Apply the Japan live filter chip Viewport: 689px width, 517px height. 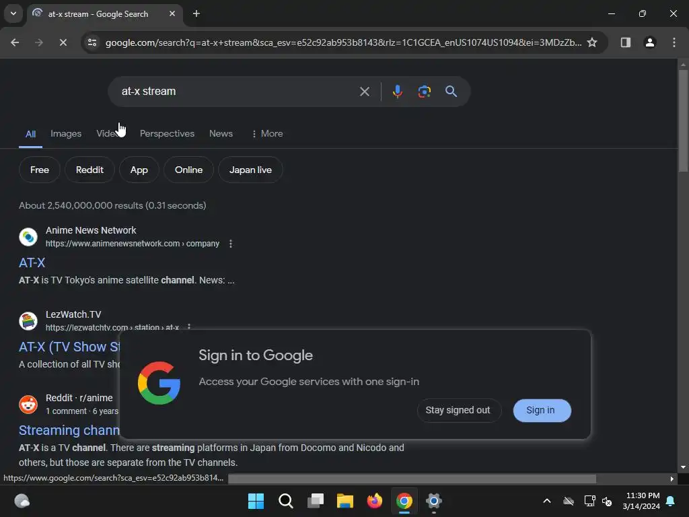coord(250,170)
